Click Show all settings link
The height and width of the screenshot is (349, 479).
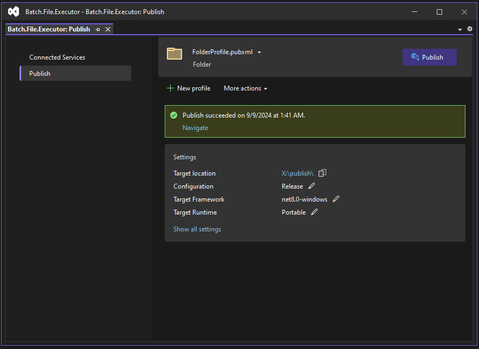pyautogui.click(x=197, y=229)
